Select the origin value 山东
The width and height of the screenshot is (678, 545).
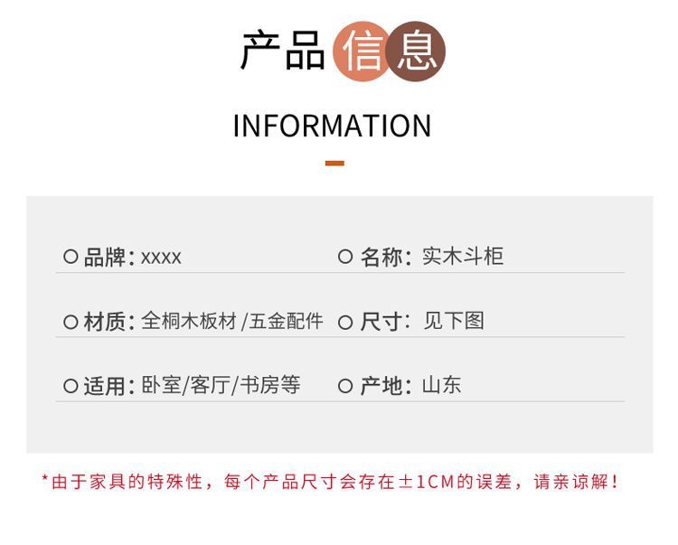click(441, 386)
